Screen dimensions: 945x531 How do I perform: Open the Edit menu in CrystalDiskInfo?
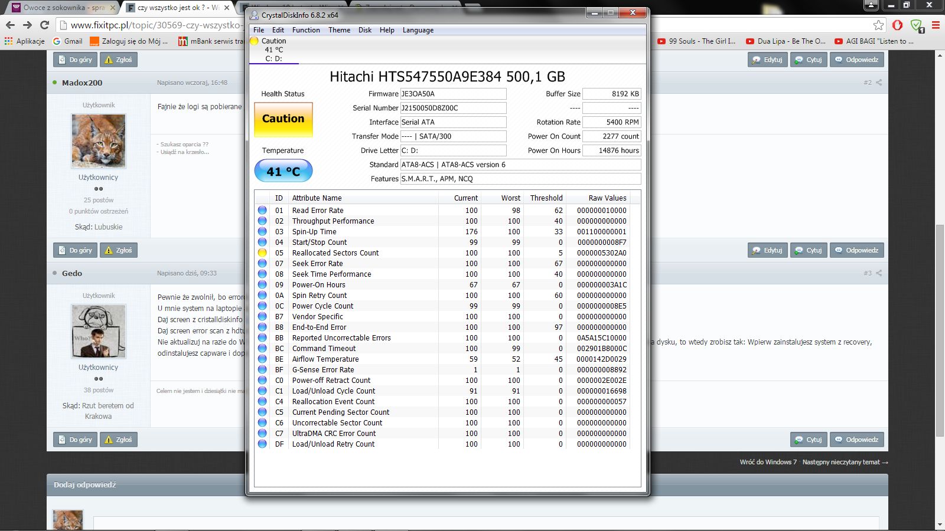click(x=278, y=30)
